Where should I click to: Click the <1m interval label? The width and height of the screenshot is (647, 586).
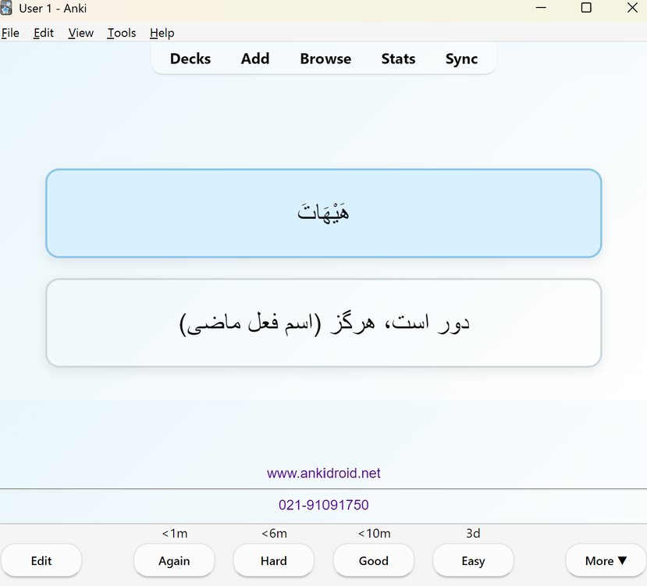175,533
